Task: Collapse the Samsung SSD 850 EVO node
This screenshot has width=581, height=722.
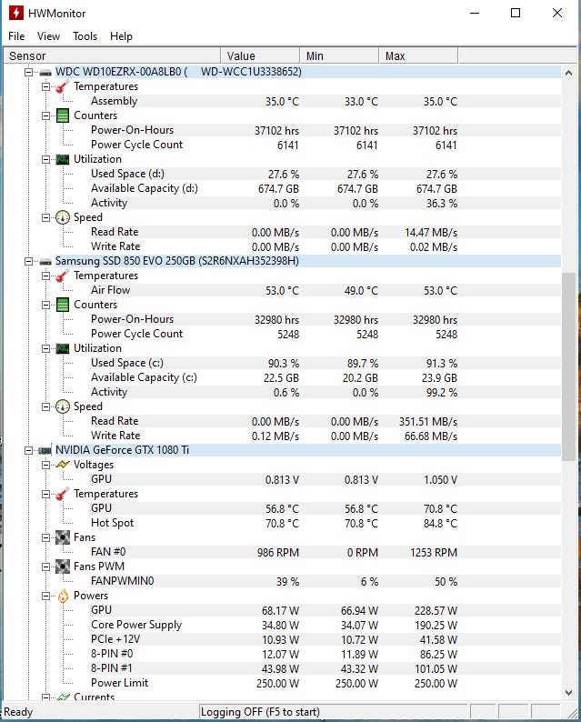Action: (x=28, y=262)
